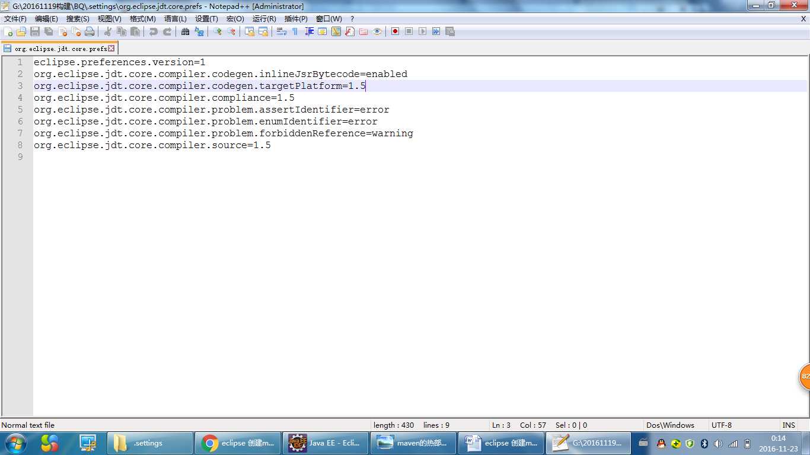This screenshot has width=810, height=455.
Task: Switch to the Java EE - Eclipse taskbar button
Action: (326, 443)
